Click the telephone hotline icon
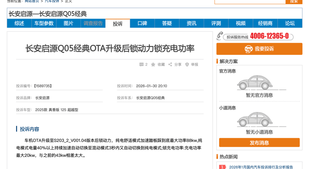 tap(220, 36)
